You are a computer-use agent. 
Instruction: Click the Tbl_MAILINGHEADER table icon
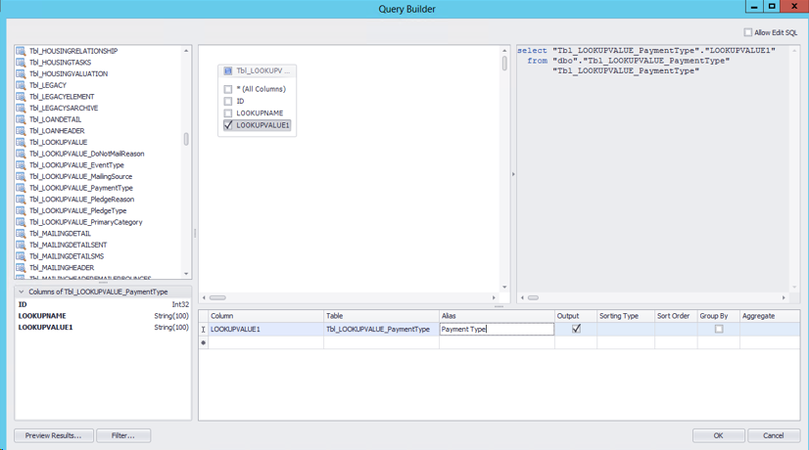point(21,267)
